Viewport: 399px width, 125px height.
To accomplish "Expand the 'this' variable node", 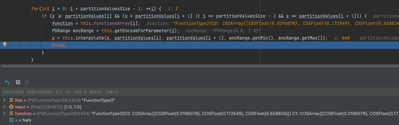I will [4, 100].
